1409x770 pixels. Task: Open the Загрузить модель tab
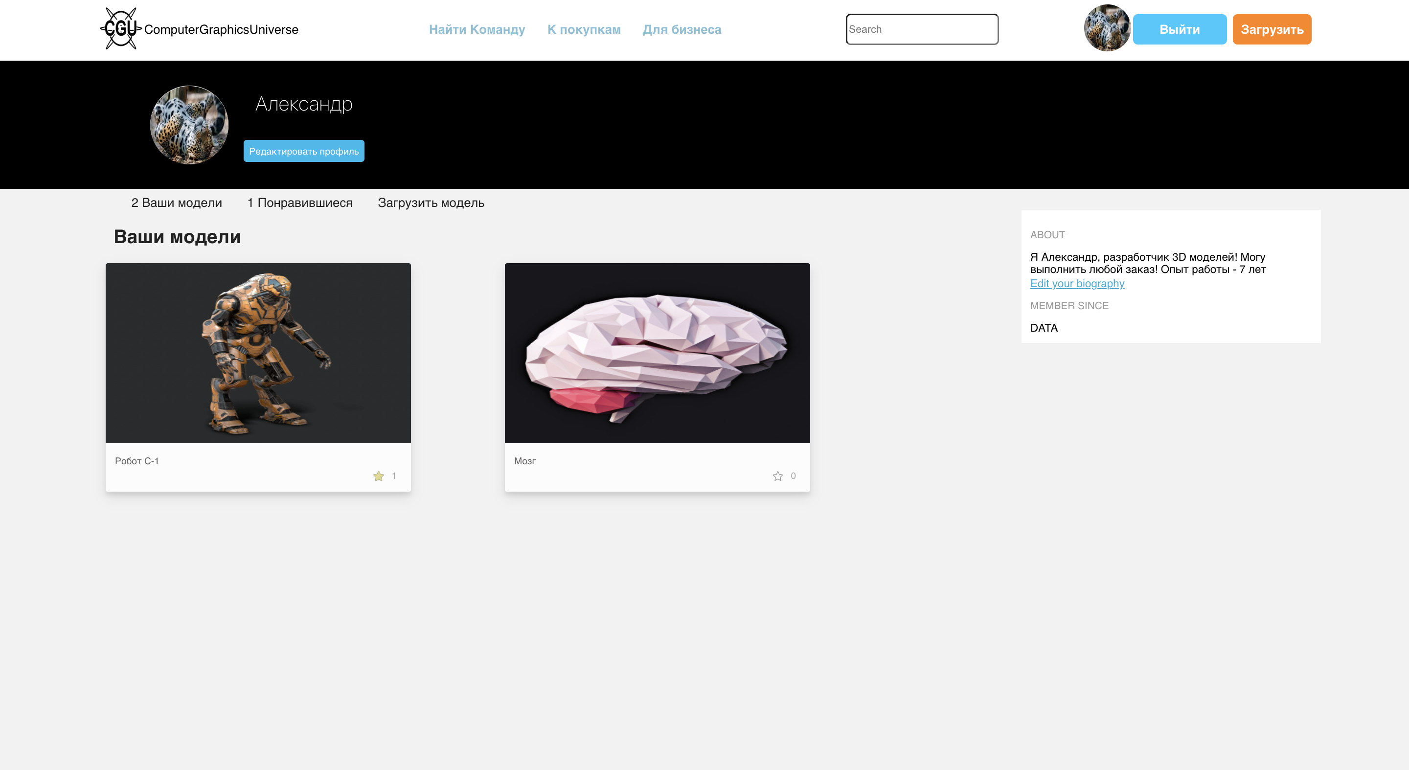point(431,203)
